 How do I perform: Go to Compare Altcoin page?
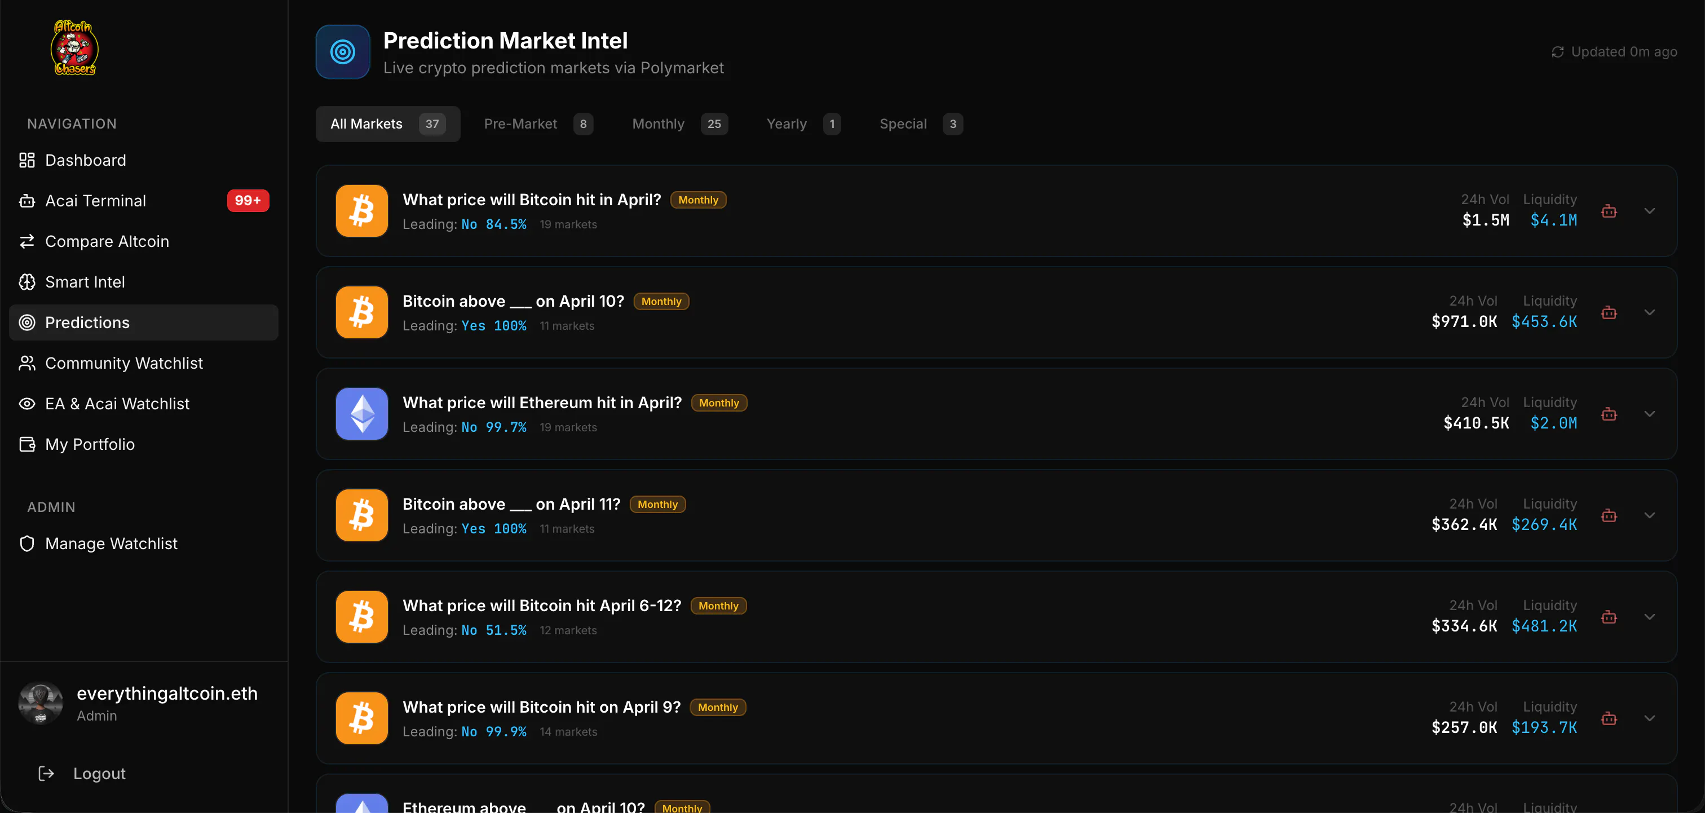[x=144, y=242]
